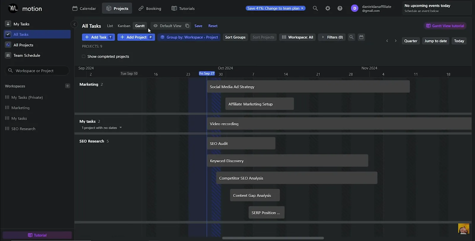Image resolution: width=475 pixels, height=241 pixels.
Task: Click the horizontal timeline scrollbar
Action: pyautogui.click(x=273, y=238)
